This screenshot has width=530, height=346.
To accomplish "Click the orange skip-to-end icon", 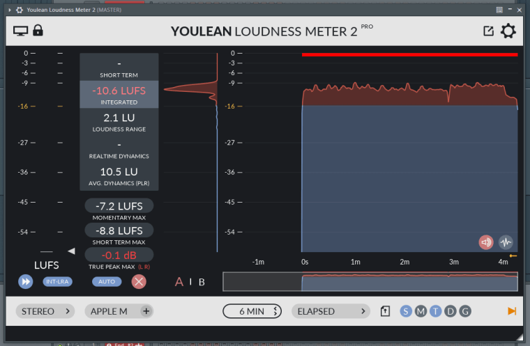I will pos(512,311).
